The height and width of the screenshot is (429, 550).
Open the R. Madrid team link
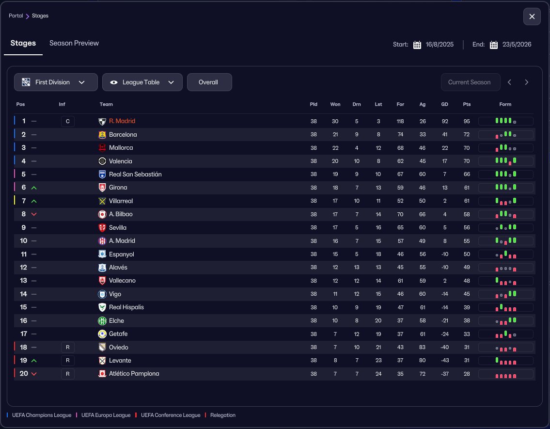click(122, 121)
